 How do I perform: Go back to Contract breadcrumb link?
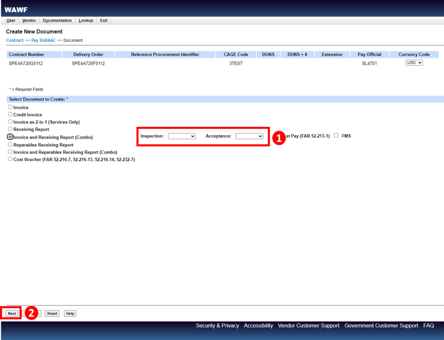tap(15, 40)
